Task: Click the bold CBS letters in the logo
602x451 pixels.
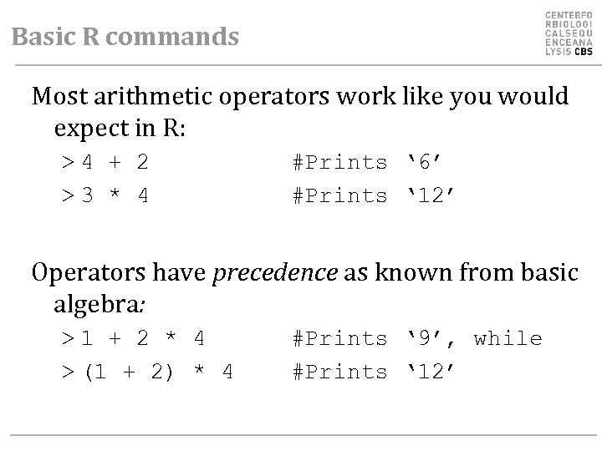Action: [x=581, y=52]
